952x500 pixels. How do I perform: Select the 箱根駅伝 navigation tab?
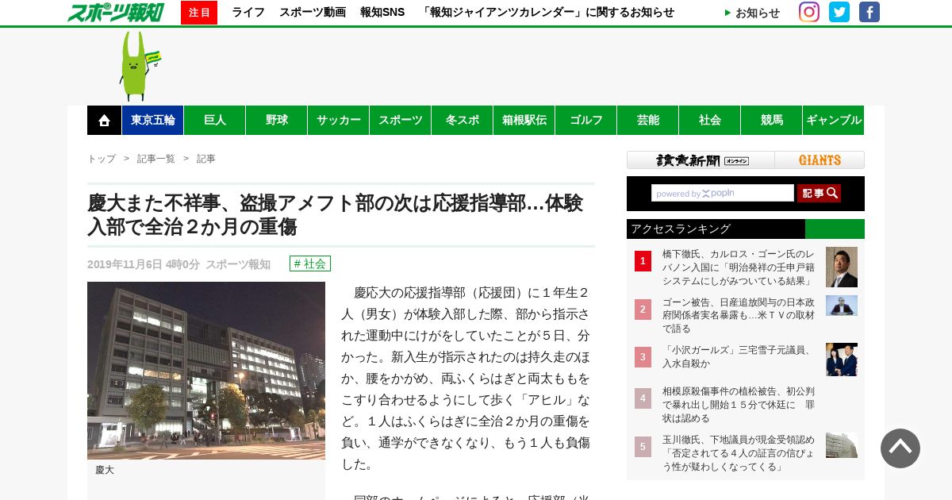(x=524, y=120)
